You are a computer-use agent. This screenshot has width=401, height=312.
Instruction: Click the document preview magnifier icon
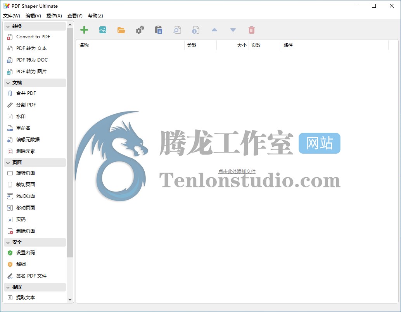(x=177, y=30)
